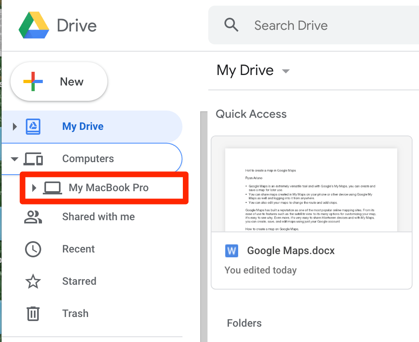Click the Shared with me people icon

(33, 217)
